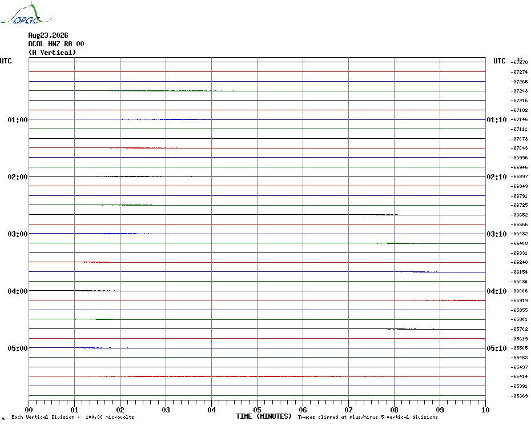Click the 03 minute tick label

pyautogui.click(x=166, y=410)
